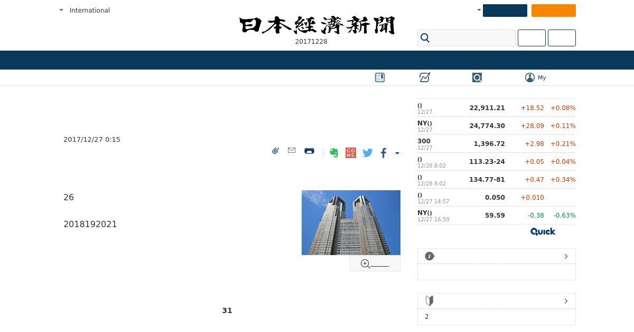Open the chart trend icon in the sub-navigation
This screenshot has width=634, height=332.
tap(425, 77)
